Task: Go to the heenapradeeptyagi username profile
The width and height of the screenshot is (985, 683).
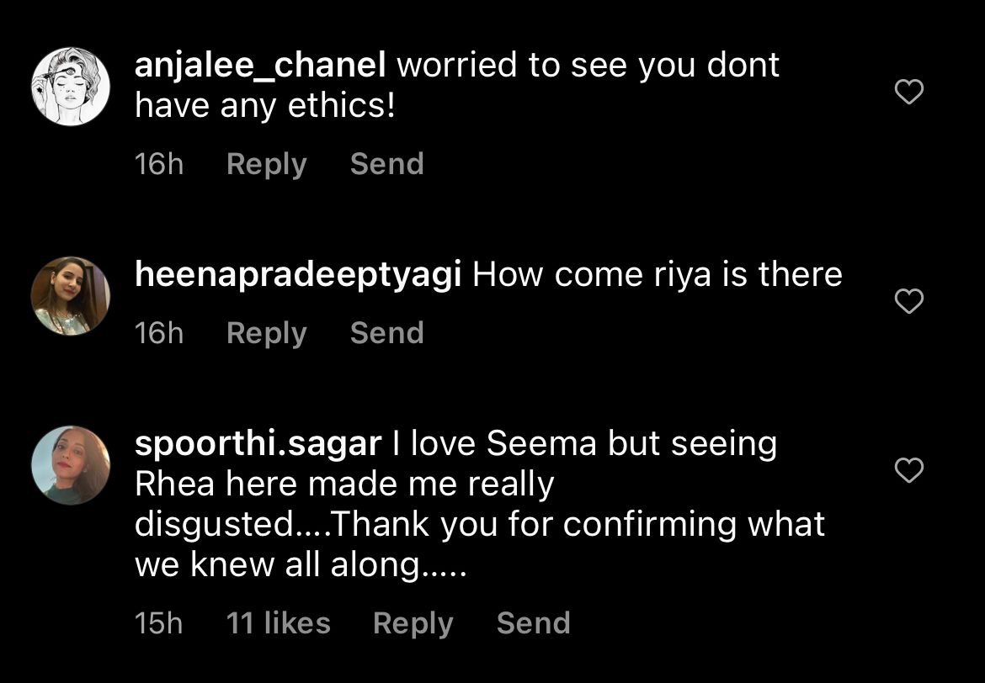Action: point(298,275)
